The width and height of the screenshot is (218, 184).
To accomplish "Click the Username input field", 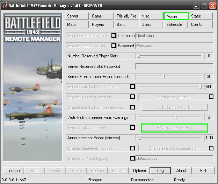I will coord(174,36).
